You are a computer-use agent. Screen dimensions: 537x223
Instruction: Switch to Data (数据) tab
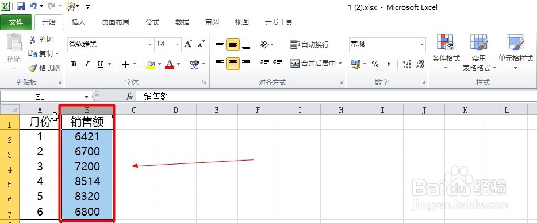182,22
